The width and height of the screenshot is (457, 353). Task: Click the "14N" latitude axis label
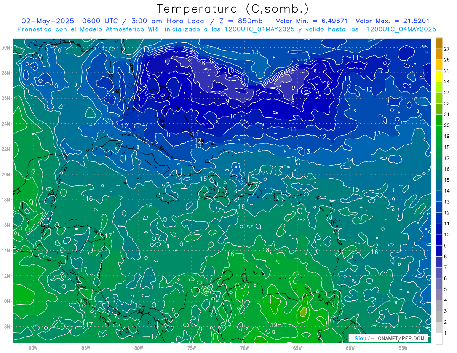pyautogui.click(x=6, y=250)
